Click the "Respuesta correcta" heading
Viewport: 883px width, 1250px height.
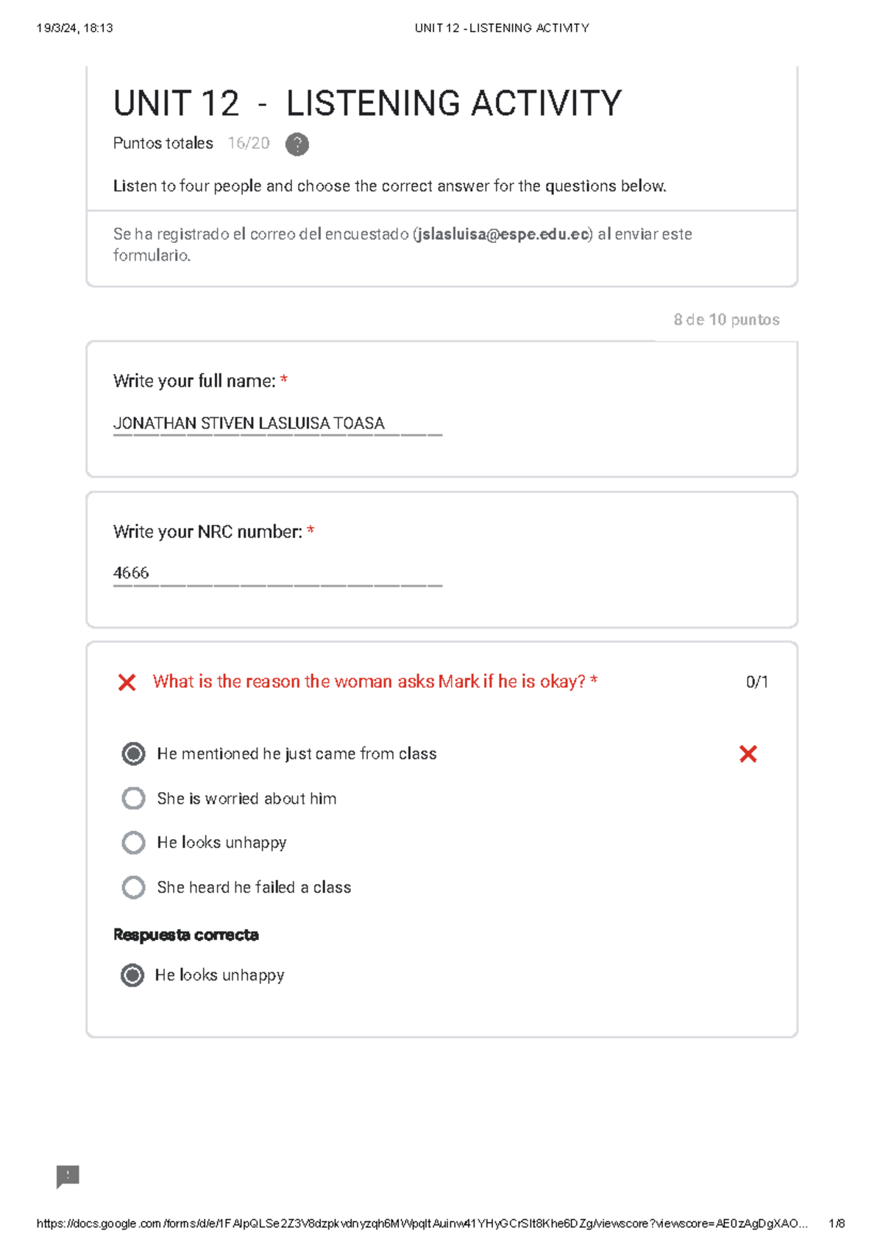pyautogui.click(x=186, y=935)
